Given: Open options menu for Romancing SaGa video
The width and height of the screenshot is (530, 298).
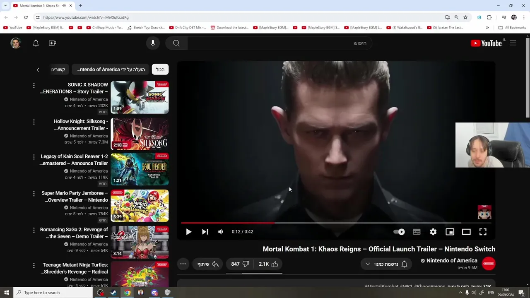Looking at the screenshot, I should 34,230.
